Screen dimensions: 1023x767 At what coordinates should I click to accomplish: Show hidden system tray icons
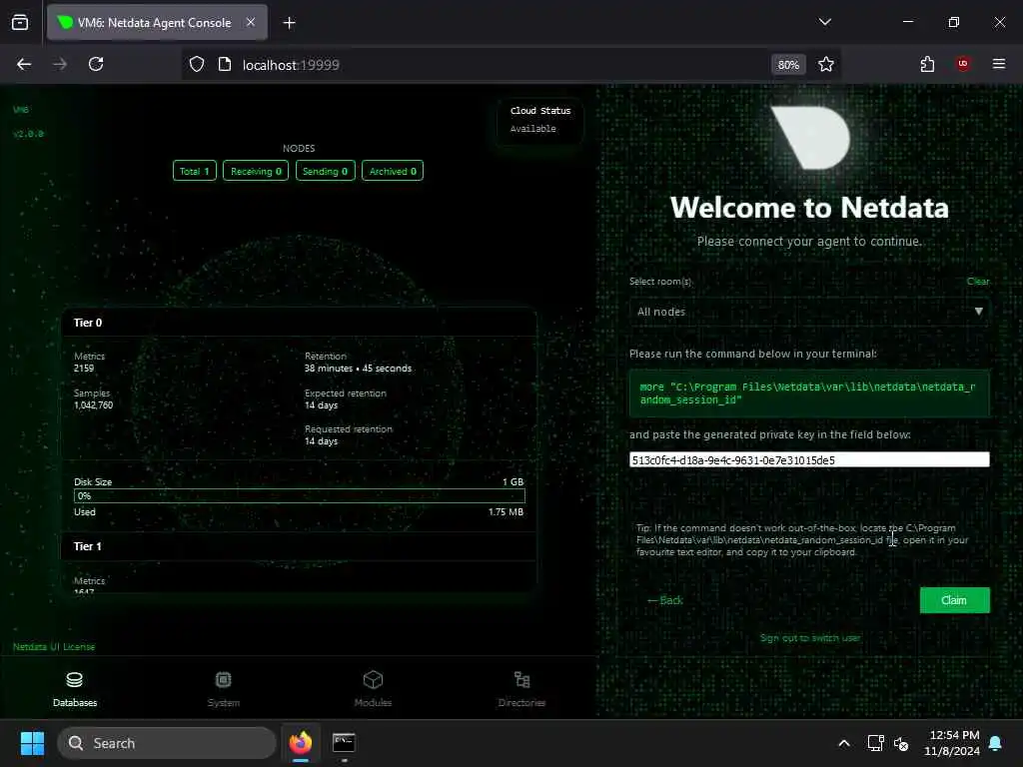click(843, 743)
